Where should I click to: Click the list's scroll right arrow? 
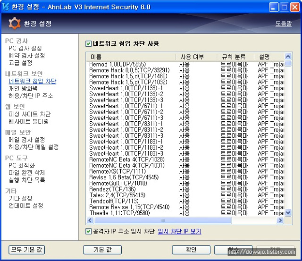tap(280, 220)
